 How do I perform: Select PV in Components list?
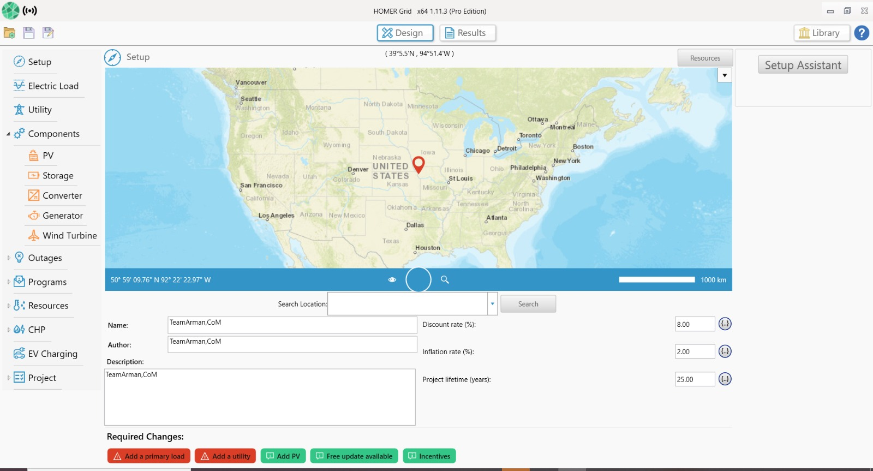click(48, 156)
